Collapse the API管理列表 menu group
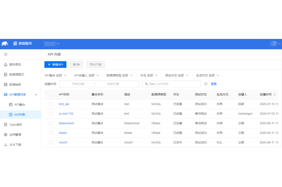282x187 pixels. pyautogui.click(x=36, y=95)
